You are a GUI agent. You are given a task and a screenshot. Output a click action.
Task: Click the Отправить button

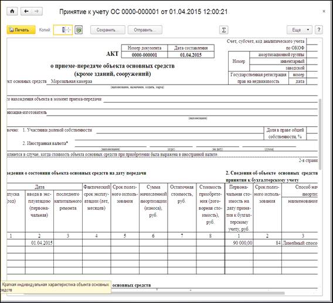pyautogui.click(x=145, y=30)
